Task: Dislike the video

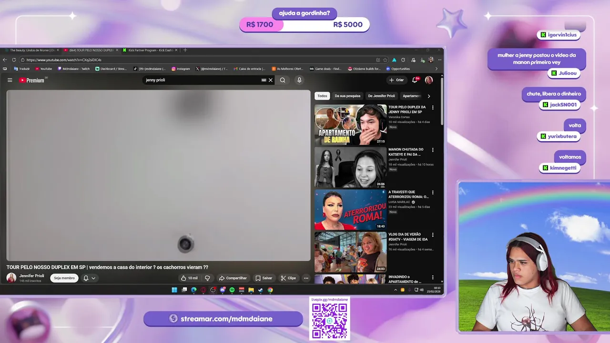Action: tap(207, 278)
